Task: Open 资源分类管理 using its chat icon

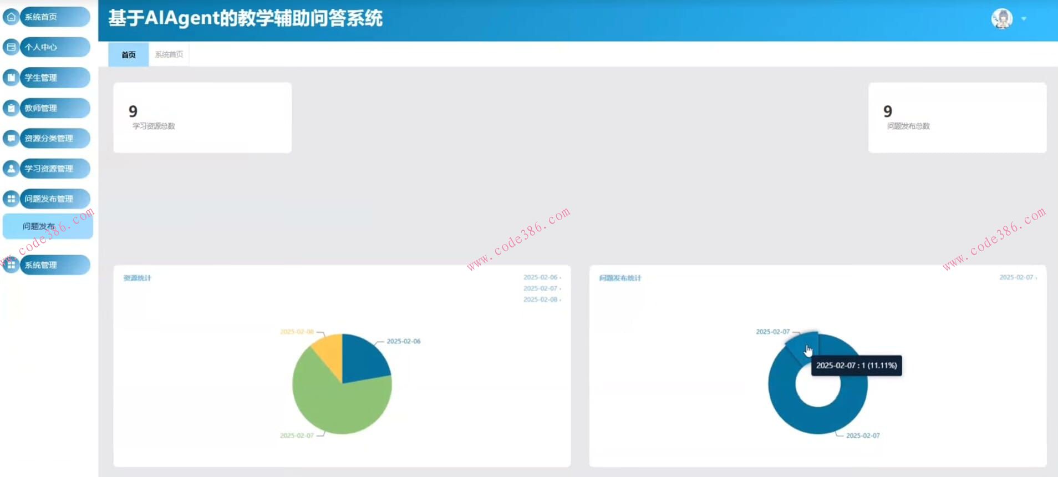Action: [x=11, y=138]
